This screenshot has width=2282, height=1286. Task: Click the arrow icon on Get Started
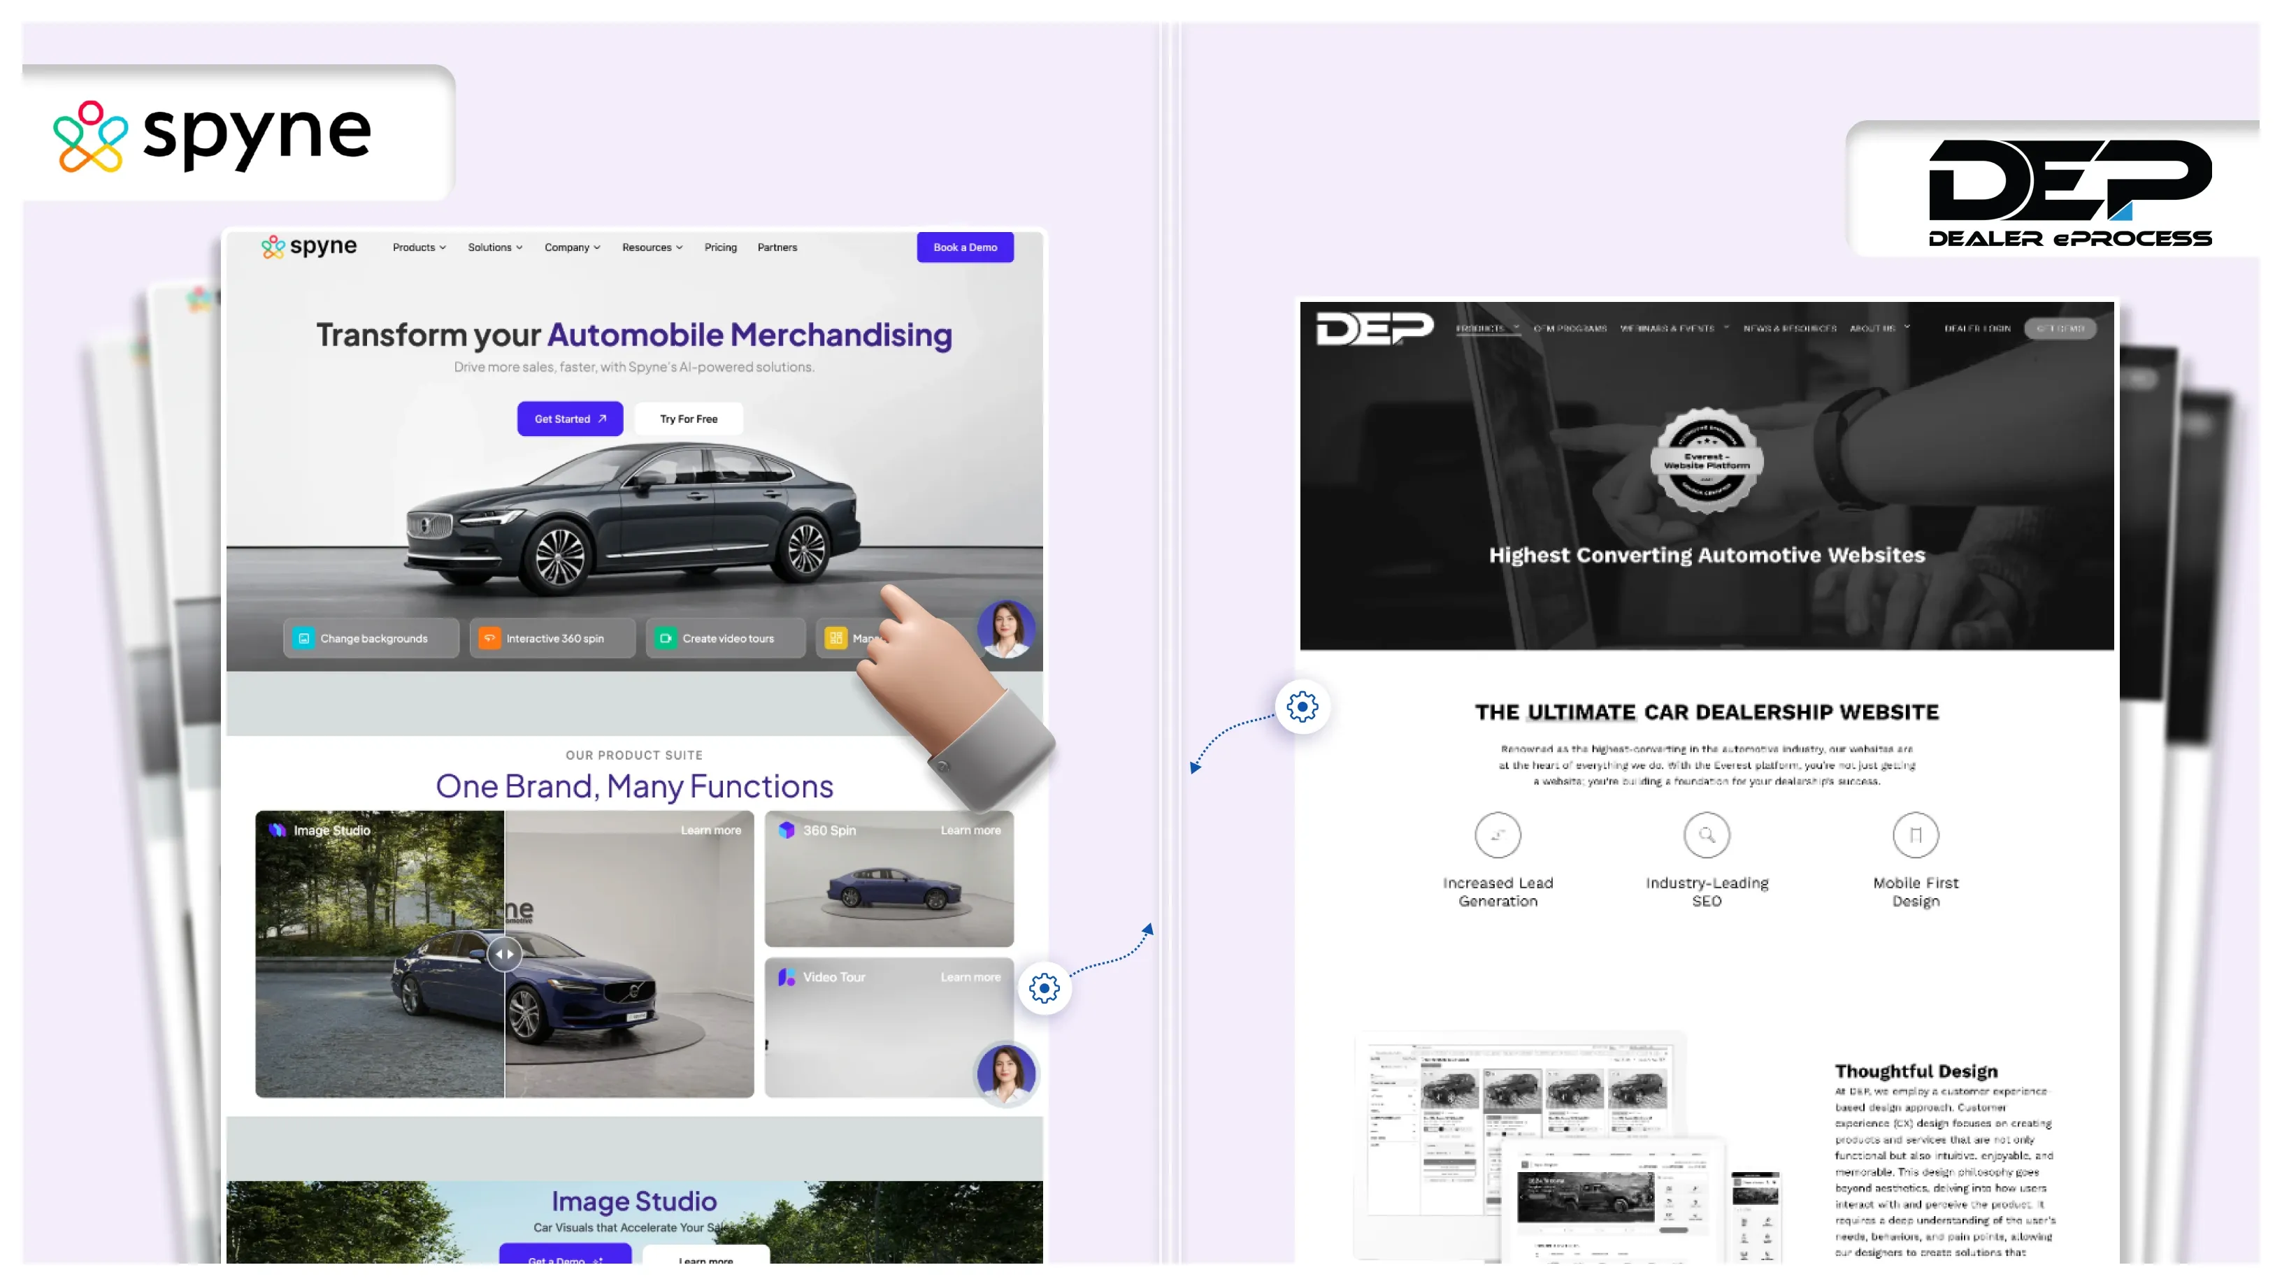coord(603,419)
